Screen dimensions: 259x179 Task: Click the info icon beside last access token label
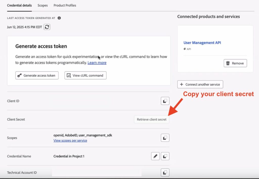pyautogui.click(x=59, y=18)
